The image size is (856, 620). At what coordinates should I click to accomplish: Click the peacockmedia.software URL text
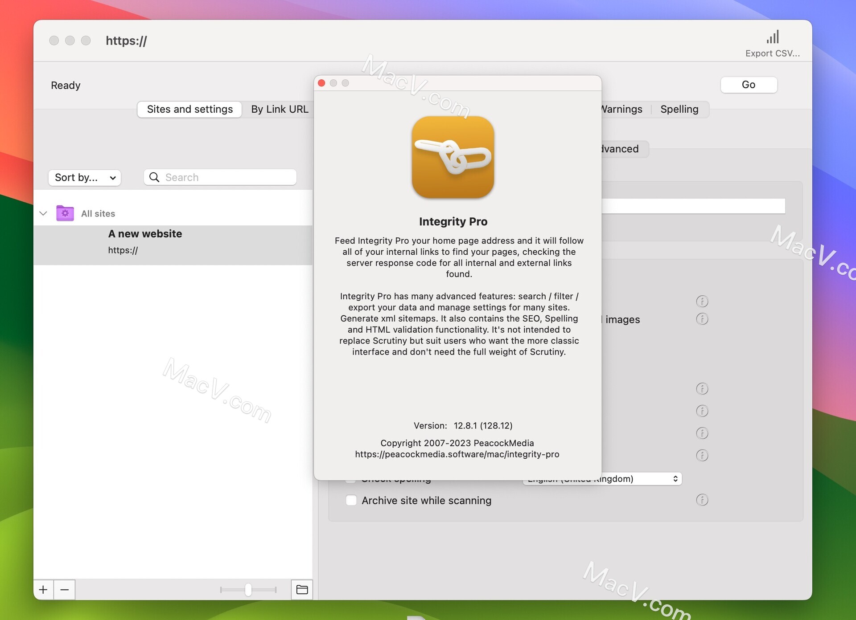(457, 454)
